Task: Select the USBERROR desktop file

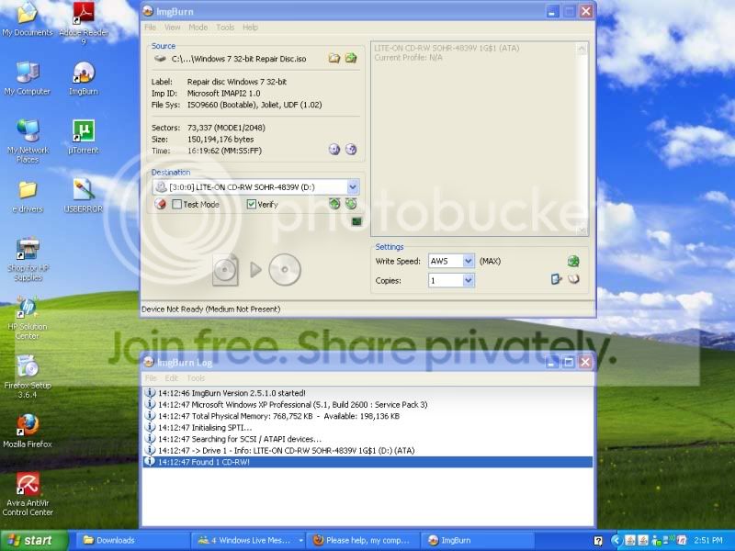Action: point(83,197)
